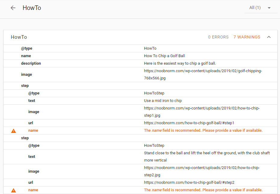Click the #step1 url value
280x194 pixels.
189,123
